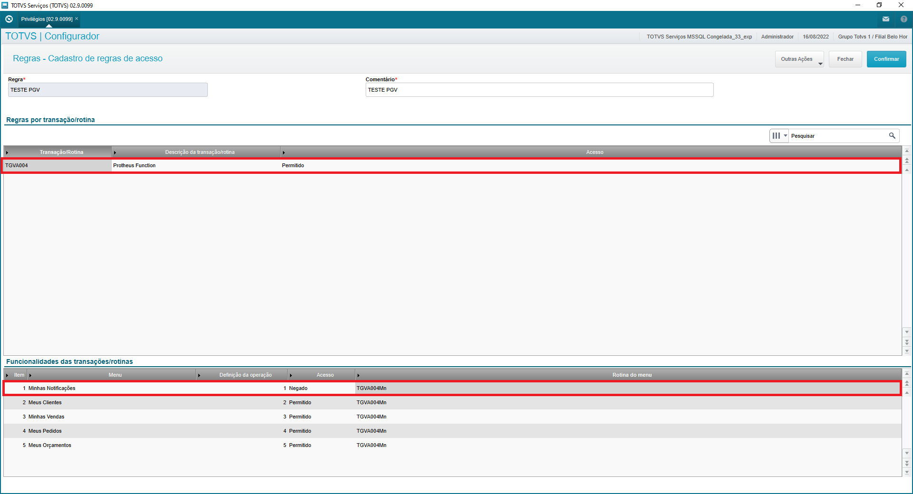Move down one line in Funcionalidades grid

907,453
